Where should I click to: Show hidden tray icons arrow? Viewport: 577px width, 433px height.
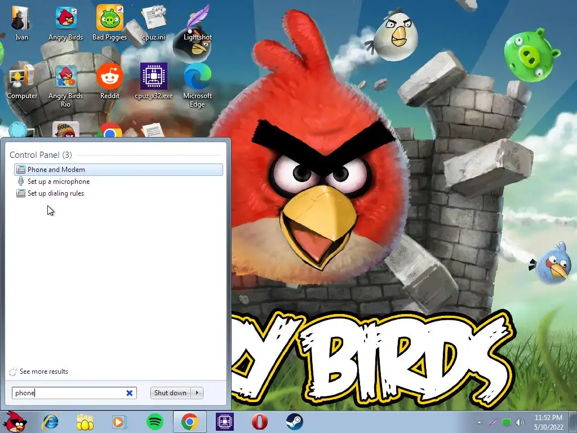pyautogui.click(x=479, y=422)
